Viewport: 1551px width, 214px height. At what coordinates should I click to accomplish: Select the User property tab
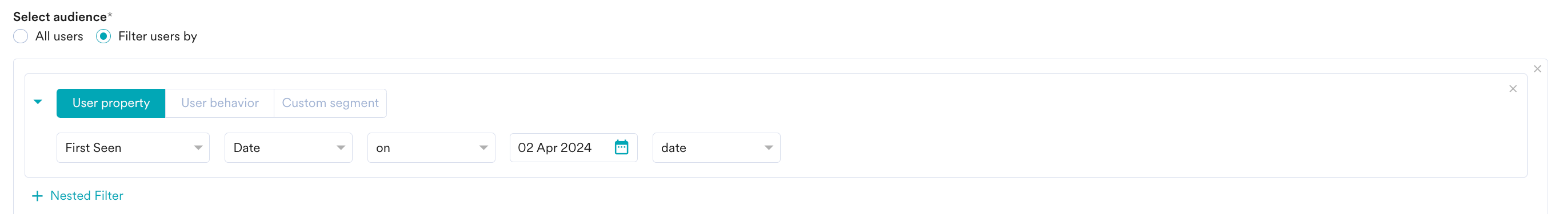pyautogui.click(x=111, y=103)
